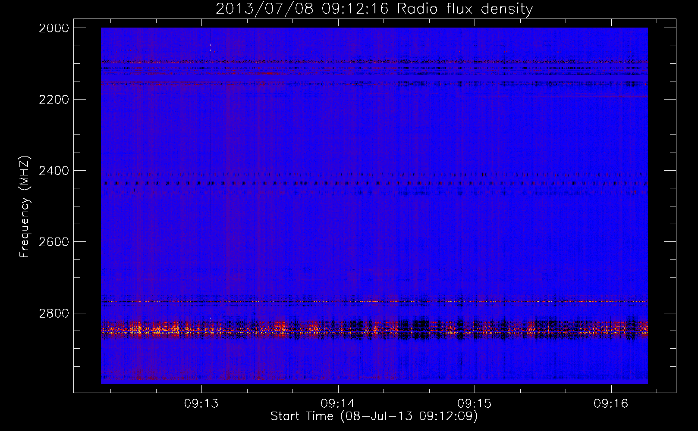Screen dimensions: 698x431
Task: Click the 2800 frequency tick label
Action: click(x=54, y=313)
